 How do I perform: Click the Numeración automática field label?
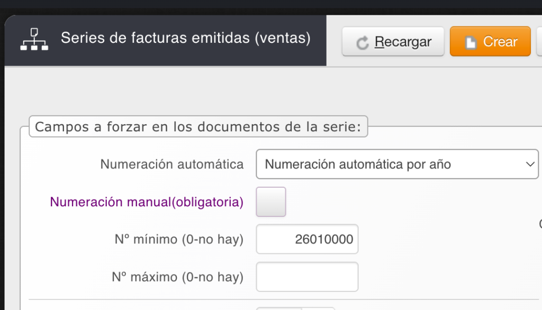(172, 164)
